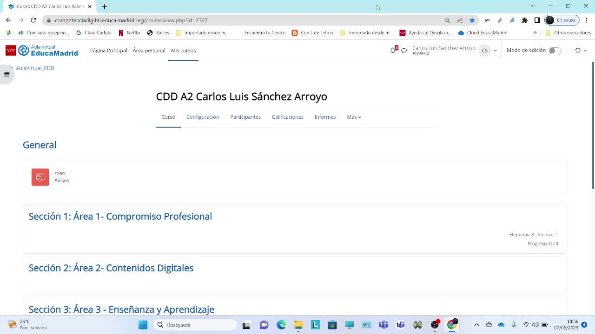Click the EducaMadrid Aula virtual logo

[42, 51]
